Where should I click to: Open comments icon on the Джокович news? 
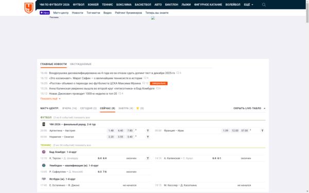[119, 94]
